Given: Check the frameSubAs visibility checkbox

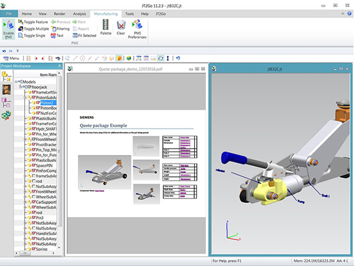Looking at the screenshot, I should tap(34, 176).
